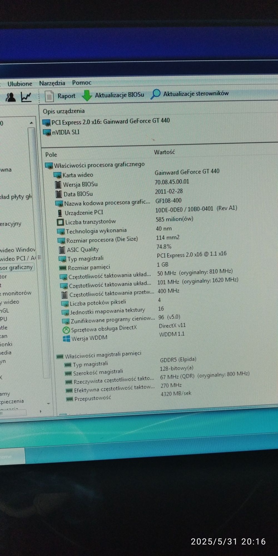The width and height of the screenshot is (278, 556).
Task: Click the nVIDIA SLI monitor icon
Action: [x=47, y=132]
